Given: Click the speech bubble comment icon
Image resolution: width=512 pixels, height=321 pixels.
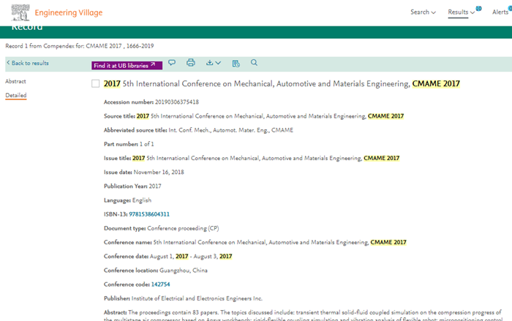Looking at the screenshot, I should 172,62.
